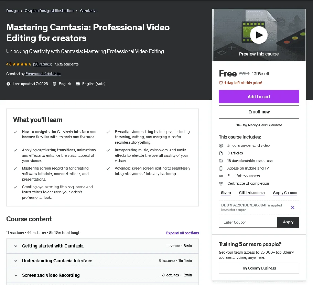Screen dimensions: 313x285
Task: Select the Apply Coupon option
Action: click(285, 193)
